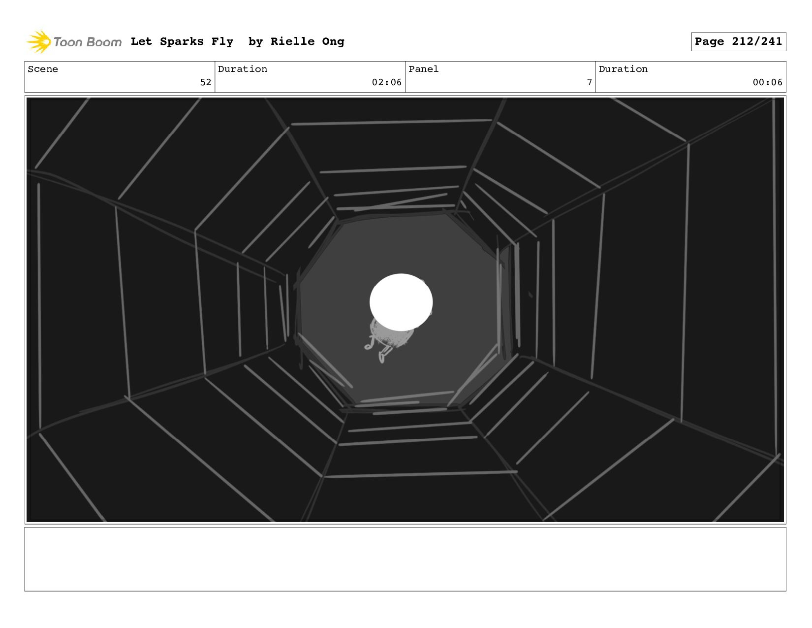Click the 'Page 212/241' page indicator
The image size is (812, 628).
pos(738,41)
